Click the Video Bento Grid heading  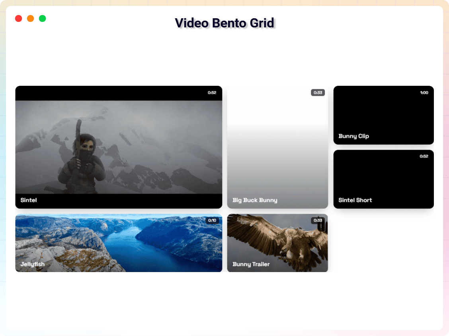224,23
